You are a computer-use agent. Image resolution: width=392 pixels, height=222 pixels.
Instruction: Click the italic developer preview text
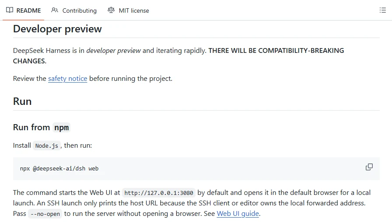[113, 50]
